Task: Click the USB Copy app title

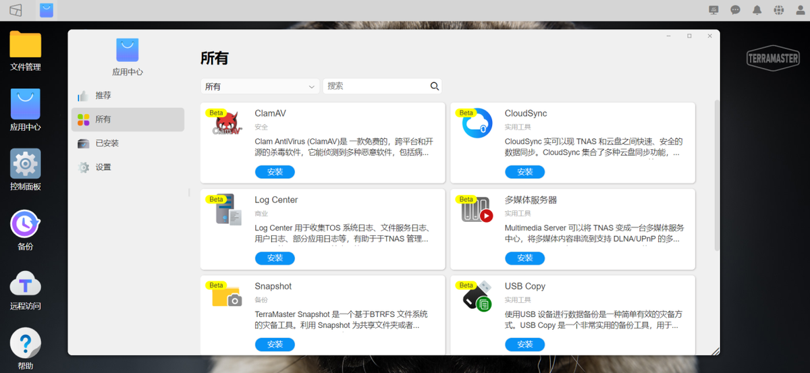Action: [x=525, y=286]
